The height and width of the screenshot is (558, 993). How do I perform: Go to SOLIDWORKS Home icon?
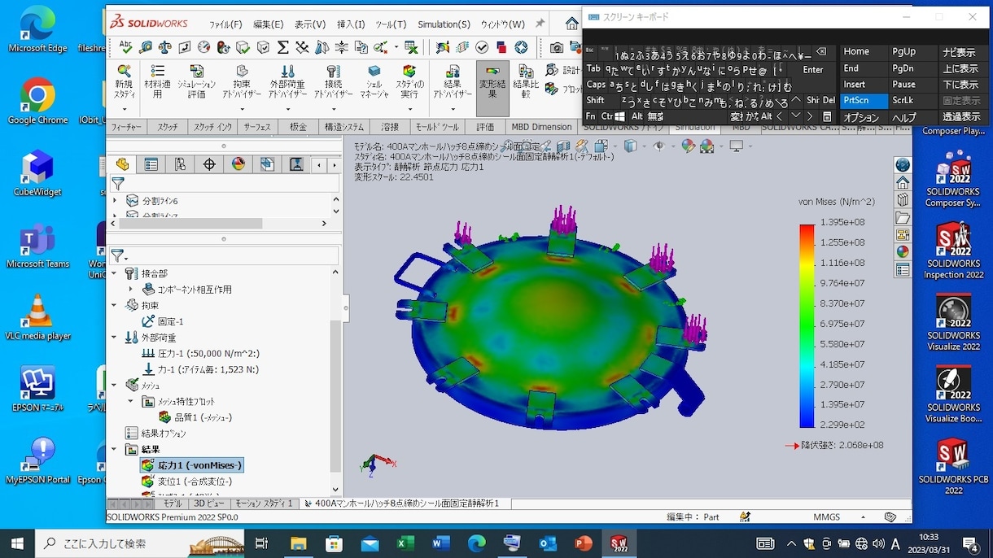click(572, 24)
